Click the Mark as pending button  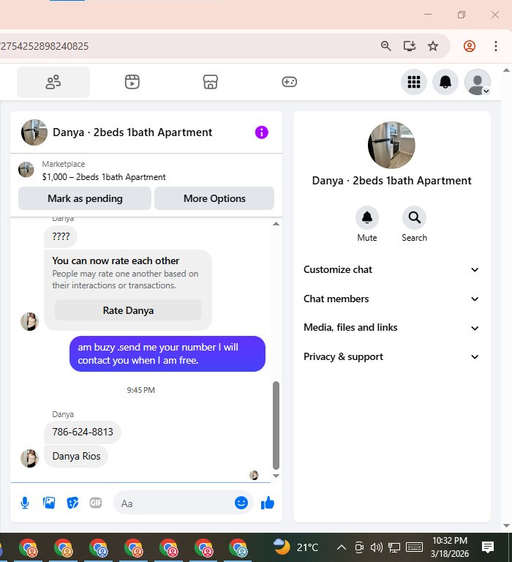click(85, 198)
